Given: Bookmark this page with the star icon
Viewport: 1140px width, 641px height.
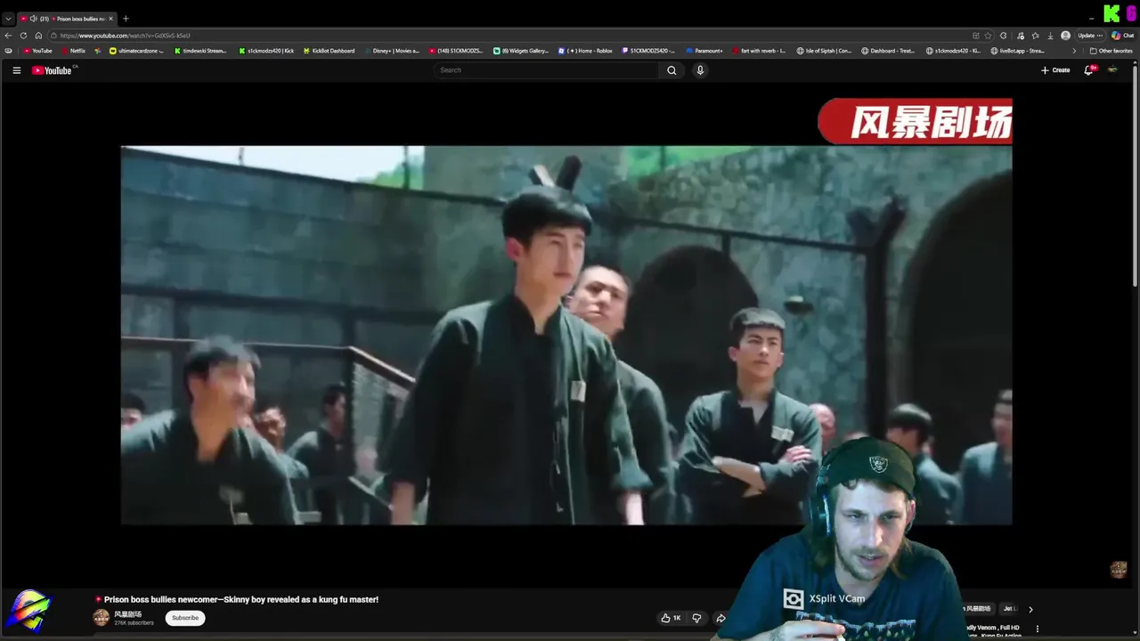Looking at the screenshot, I should coord(989,36).
